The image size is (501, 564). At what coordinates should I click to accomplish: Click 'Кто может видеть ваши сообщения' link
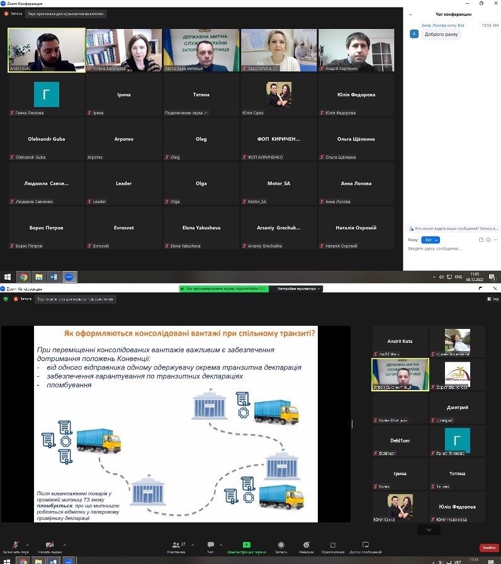(453, 229)
